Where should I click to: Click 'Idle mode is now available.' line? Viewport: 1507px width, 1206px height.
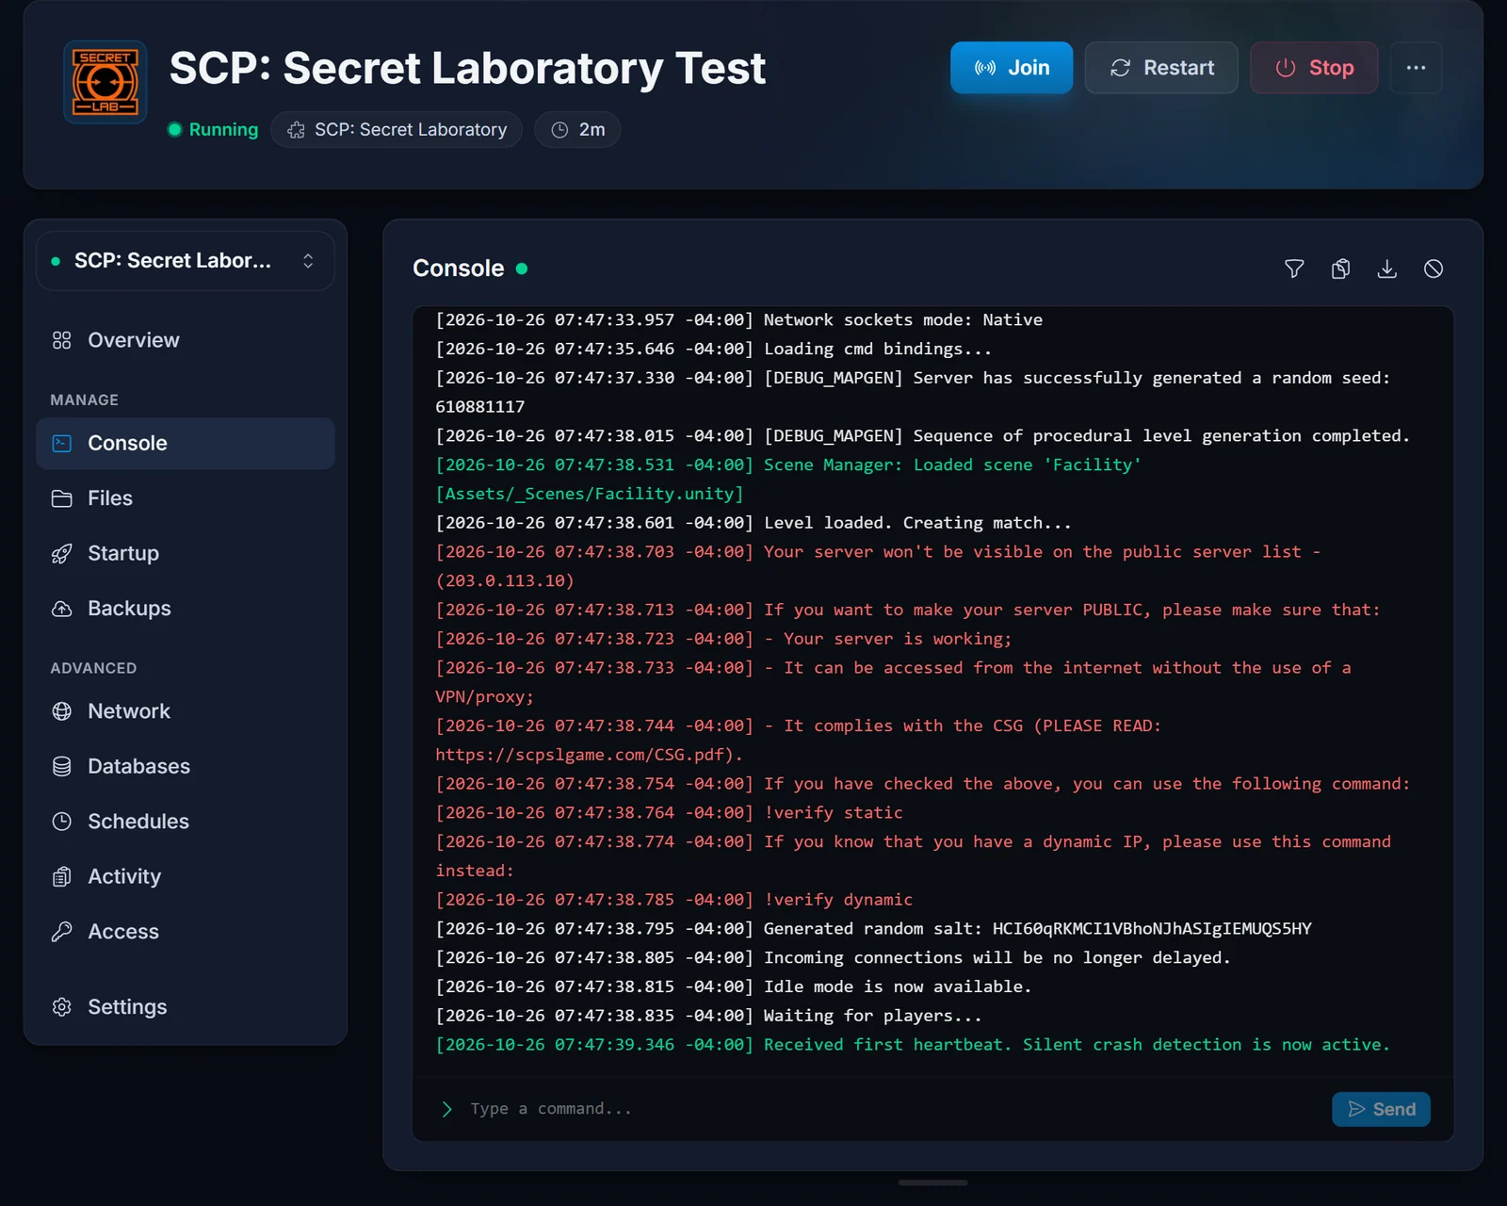pos(733,986)
